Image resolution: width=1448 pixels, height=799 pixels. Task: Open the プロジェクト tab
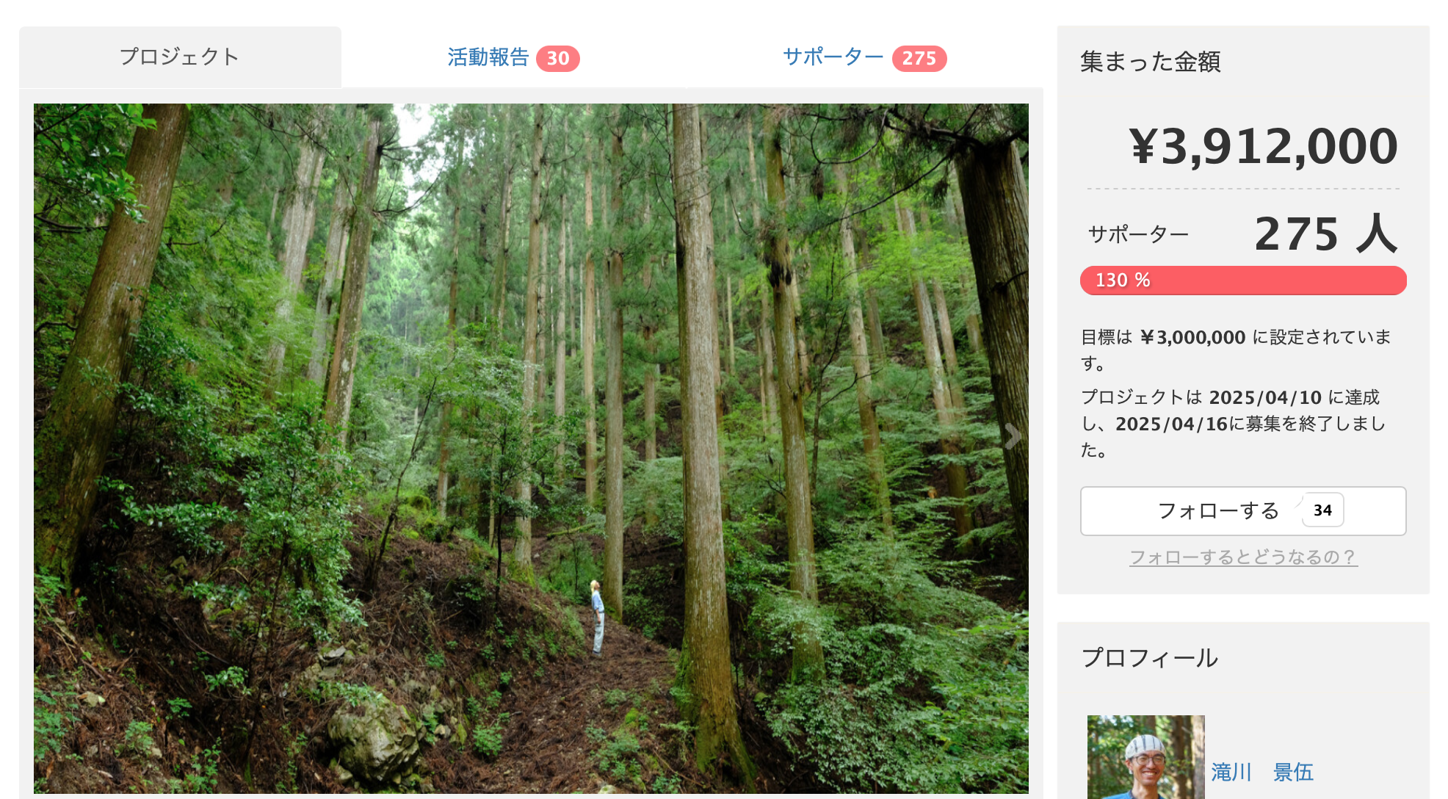click(x=180, y=57)
